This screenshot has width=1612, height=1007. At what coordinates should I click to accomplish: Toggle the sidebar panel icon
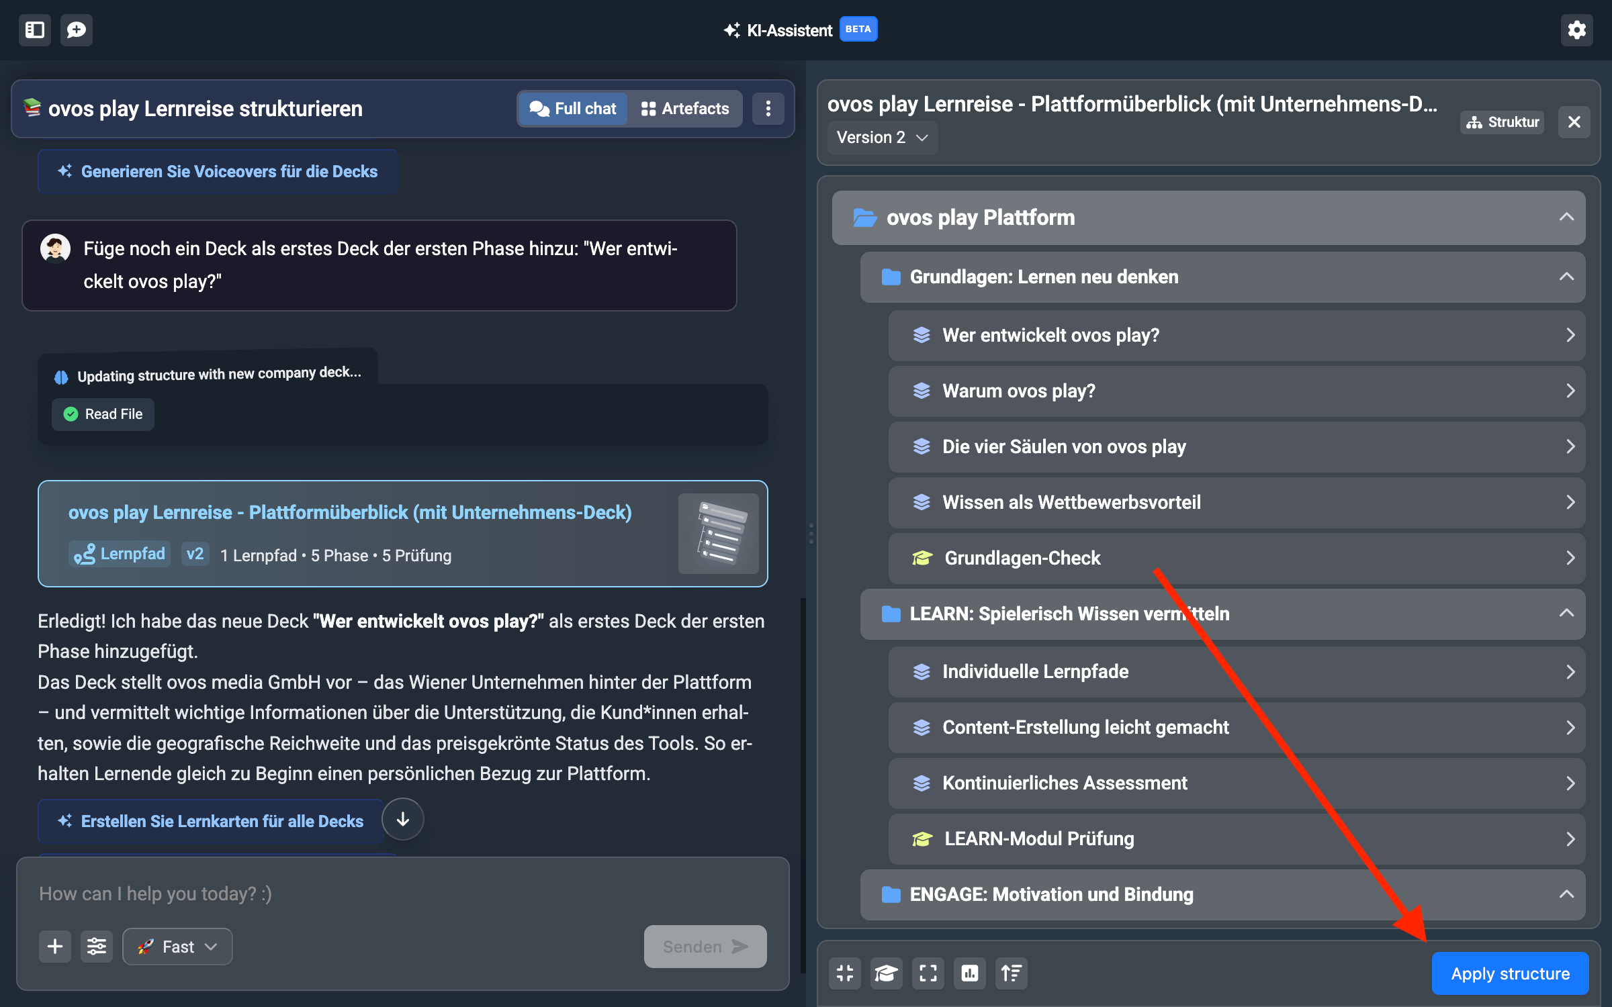tap(35, 30)
